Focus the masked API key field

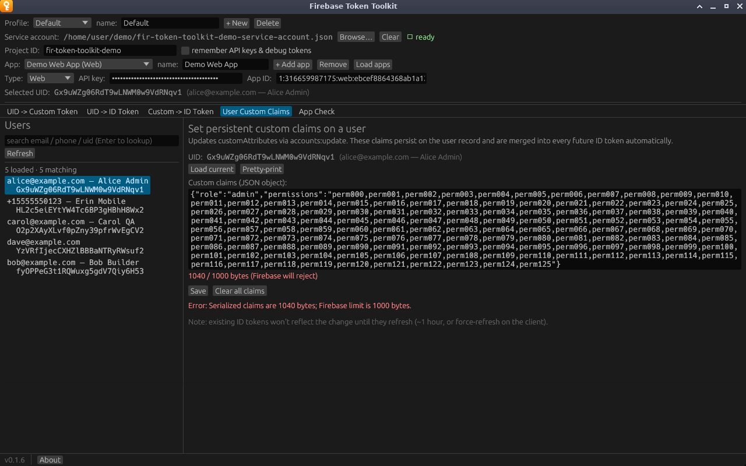tap(176, 78)
